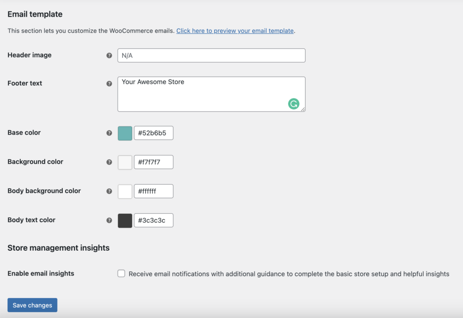Click the Body background color swatch
Screen dimensions: 463x318
[125, 191]
